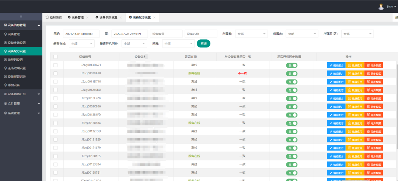Expand the 系统管理 sidebar section

(x=21, y=113)
